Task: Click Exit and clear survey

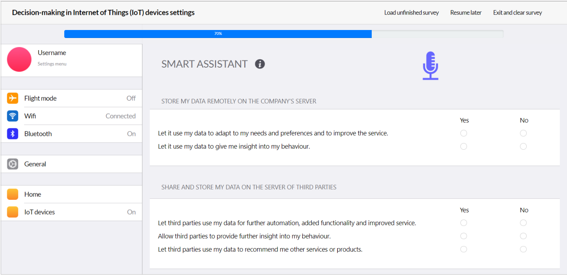Action: (x=518, y=12)
